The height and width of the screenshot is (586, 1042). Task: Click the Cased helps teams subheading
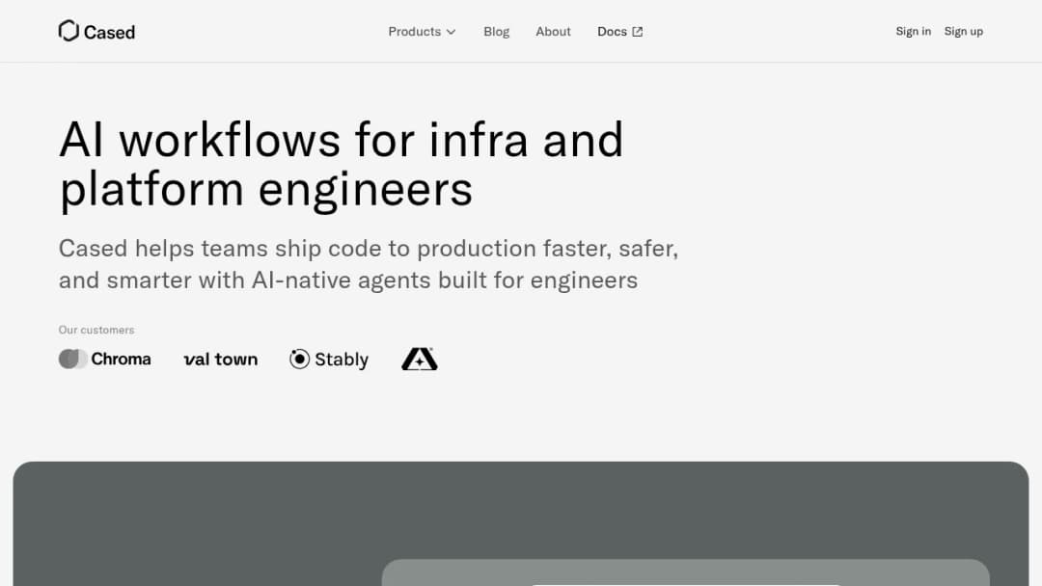[369, 264]
